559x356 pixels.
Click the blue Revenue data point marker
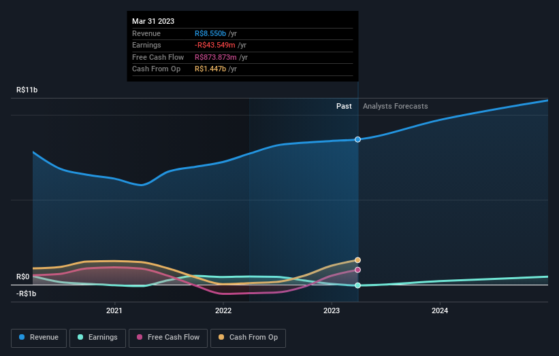(x=357, y=139)
